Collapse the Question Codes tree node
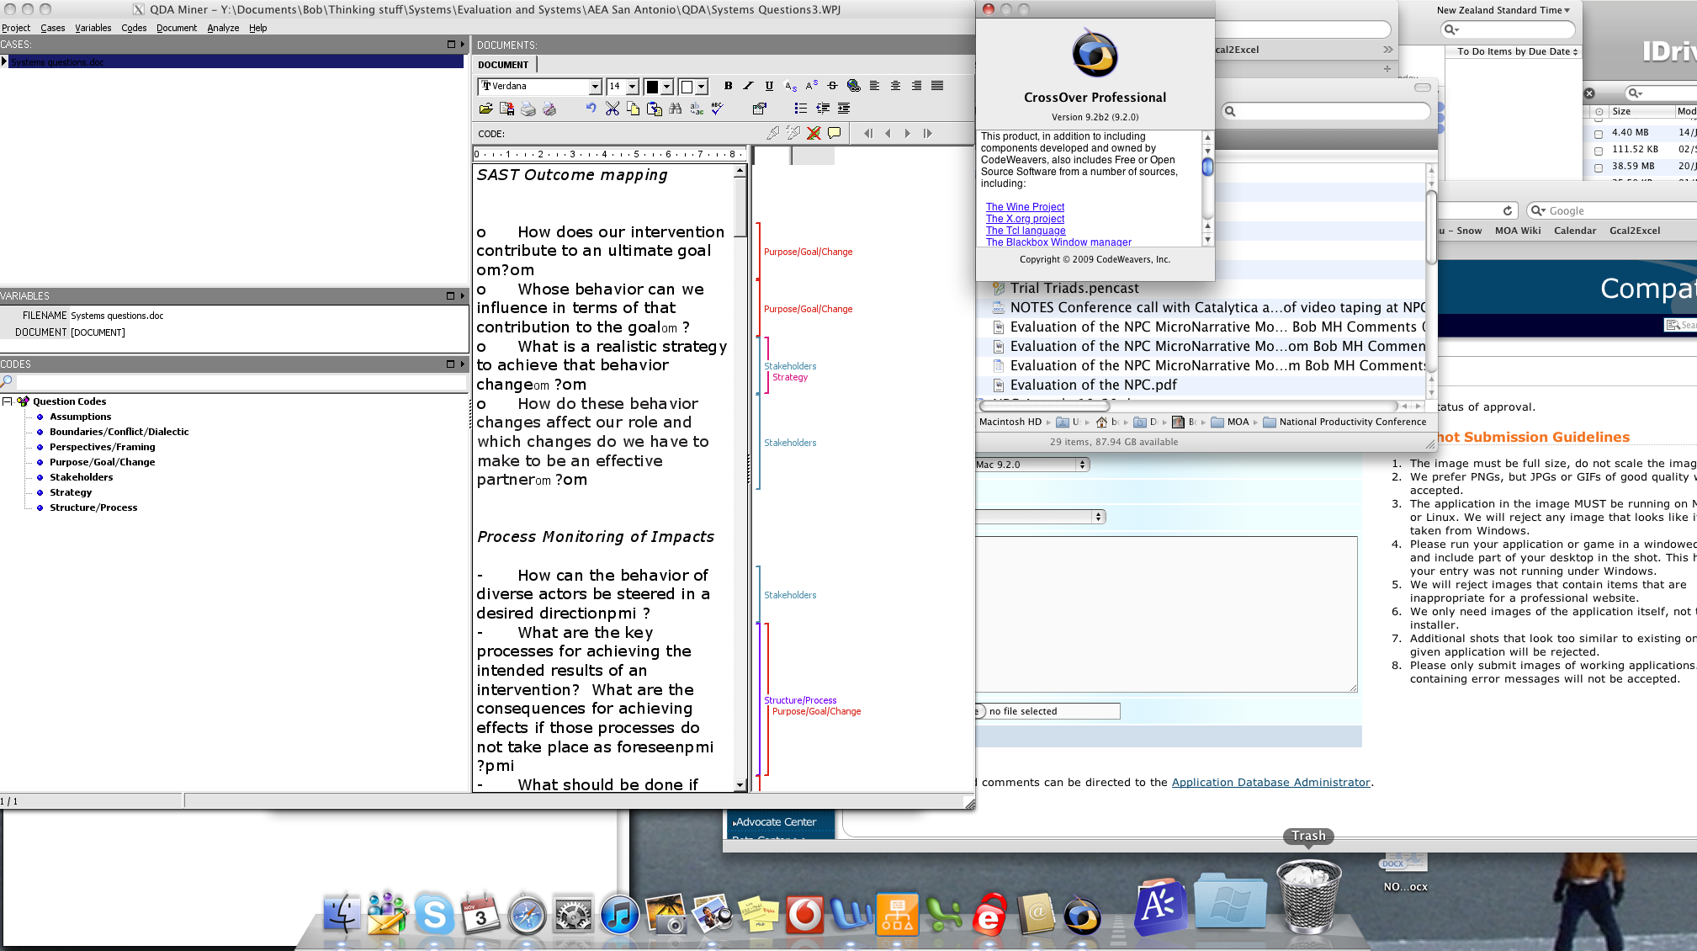 [x=8, y=401]
